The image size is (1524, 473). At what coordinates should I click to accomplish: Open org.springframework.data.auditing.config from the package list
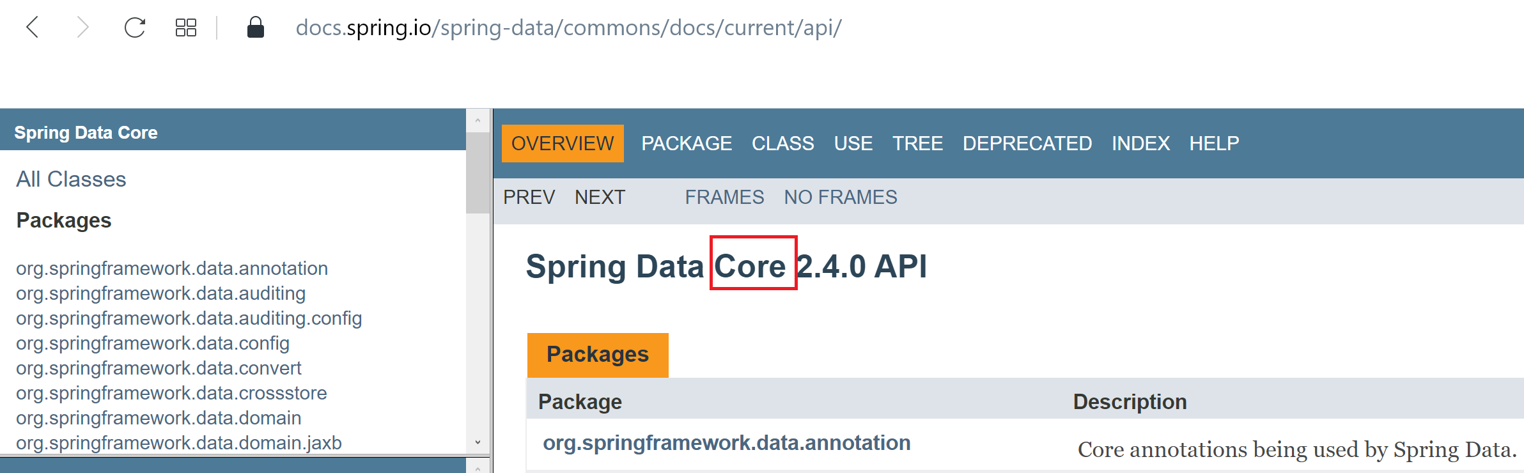coord(189,318)
